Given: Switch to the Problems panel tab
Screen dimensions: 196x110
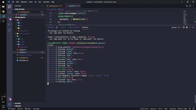Looking at the screenshot, I should pyautogui.click(x=51, y=28).
